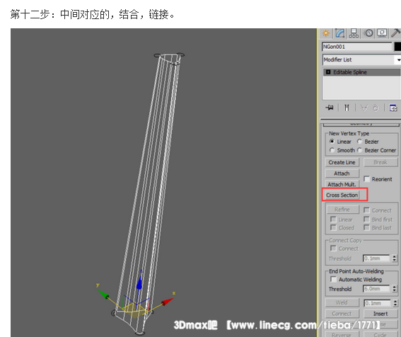
Task: Click the Create Line button
Action: click(342, 162)
